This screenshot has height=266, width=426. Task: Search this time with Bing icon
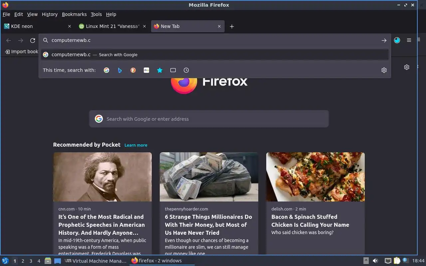coord(120,70)
